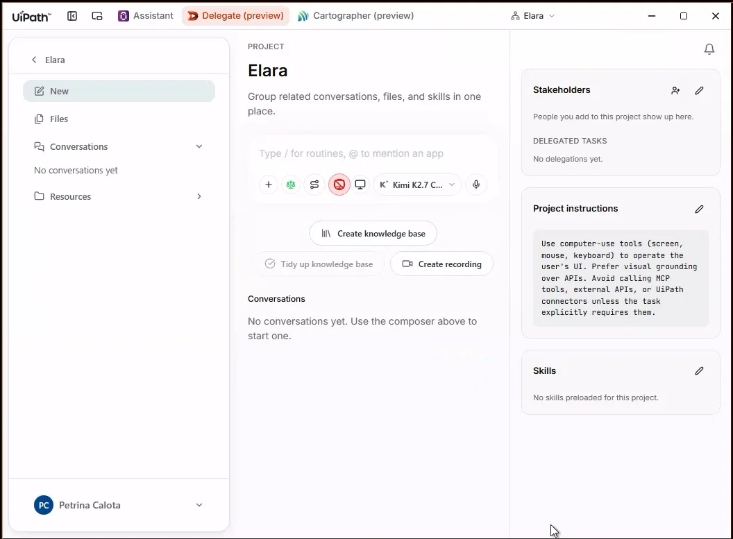Toggle the red disabled-screen button
The image size is (733, 539).
tap(339, 185)
